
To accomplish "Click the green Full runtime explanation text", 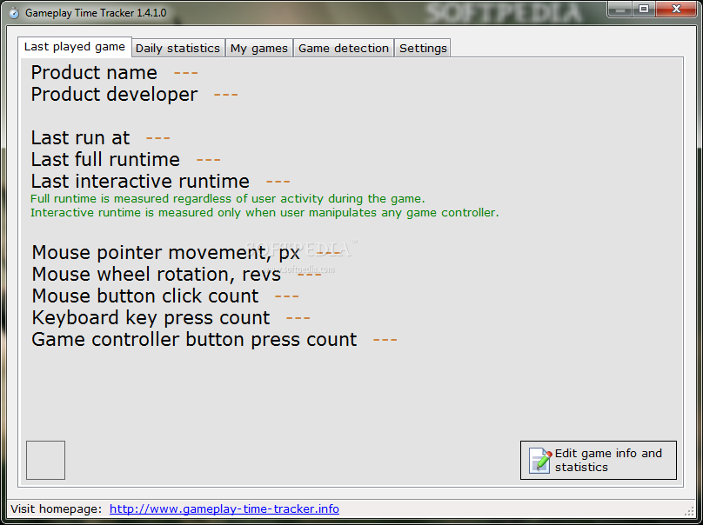I will coord(228,199).
